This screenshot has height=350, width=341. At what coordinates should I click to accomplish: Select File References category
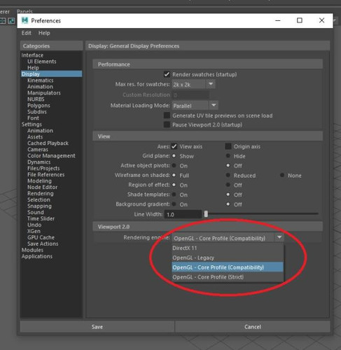tap(46, 175)
